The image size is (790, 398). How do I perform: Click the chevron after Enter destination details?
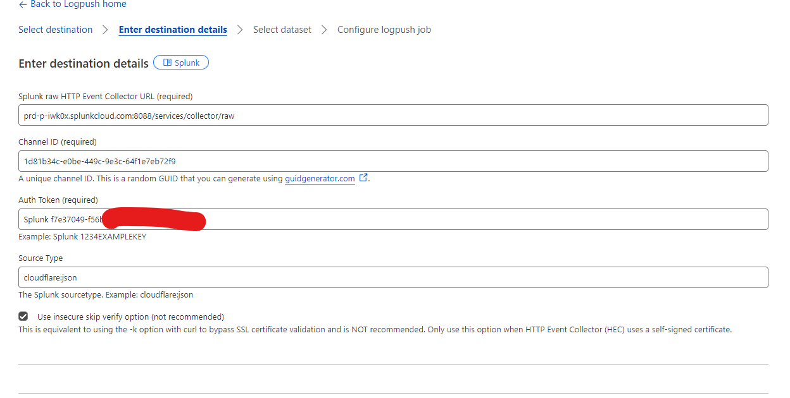pos(240,30)
